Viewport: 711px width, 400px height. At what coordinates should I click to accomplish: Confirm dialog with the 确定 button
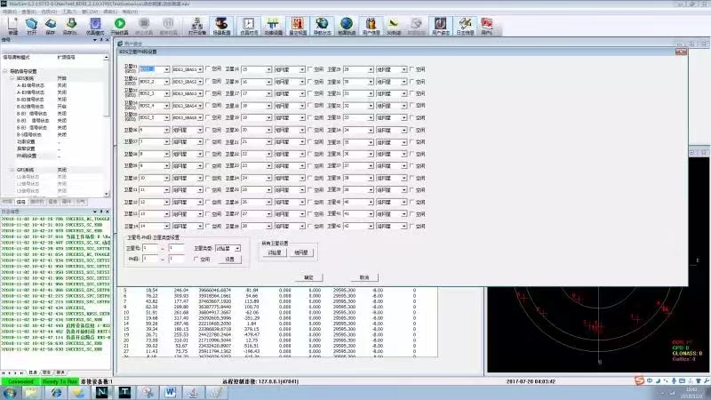[308, 277]
